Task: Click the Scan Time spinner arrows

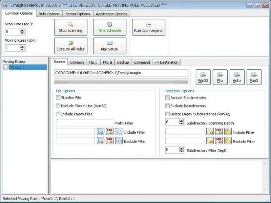Action: click(x=22, y=31)
